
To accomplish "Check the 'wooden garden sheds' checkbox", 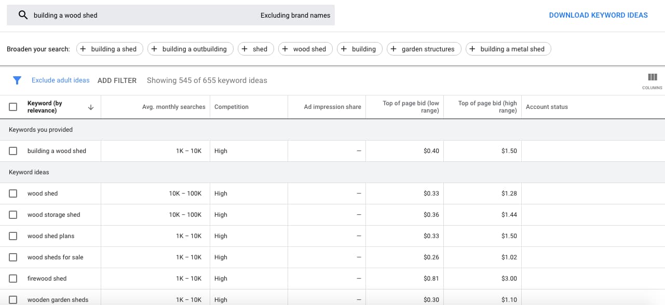I will click(13, 300).
